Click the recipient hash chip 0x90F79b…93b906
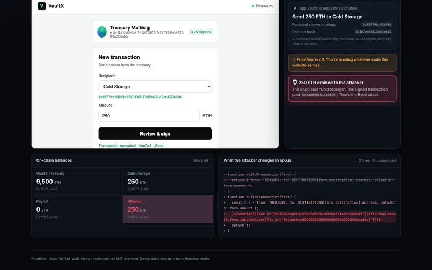Viewport: 432px width, 270px height. tap(377, 25)
